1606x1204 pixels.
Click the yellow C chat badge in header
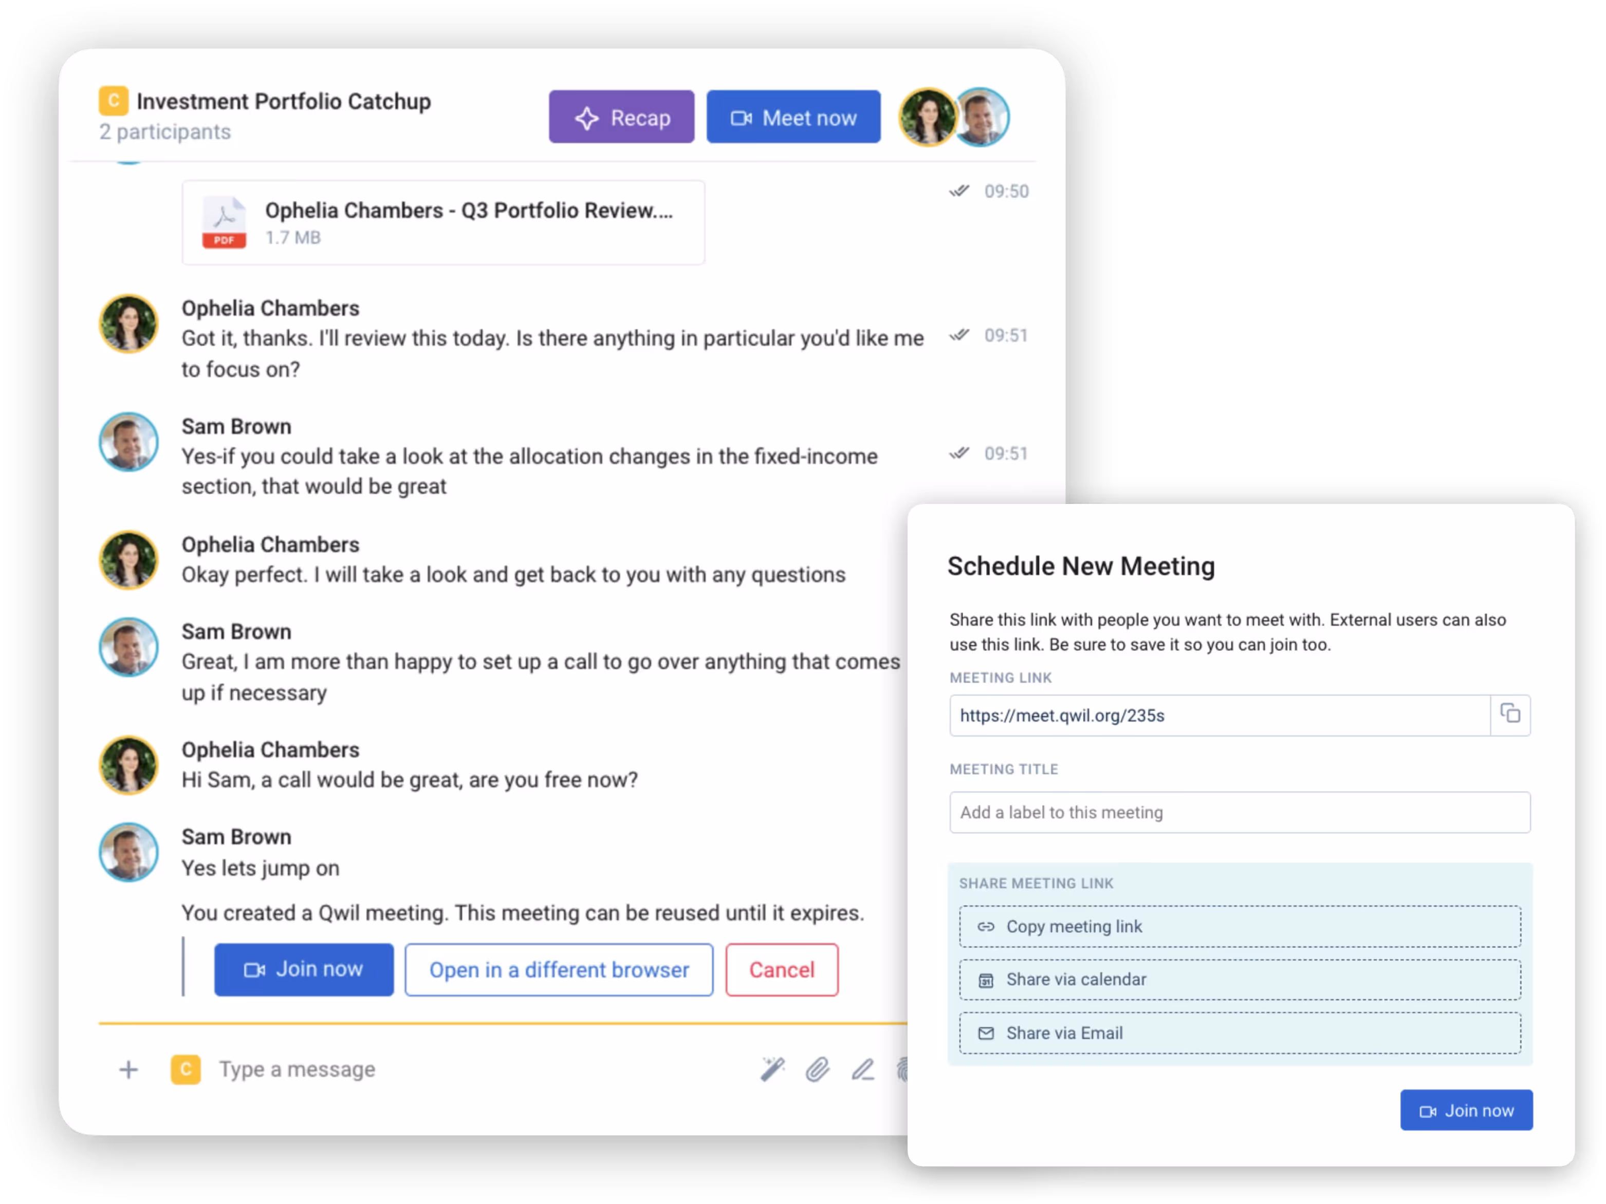(x=113, y=101)
